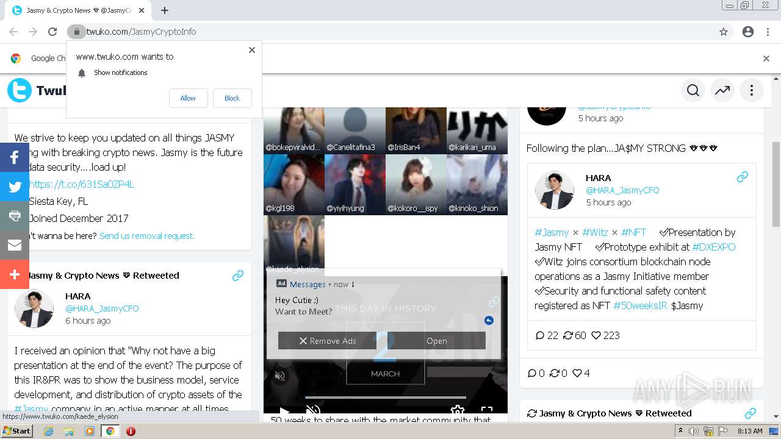Open #NFT hashtag link

coord(634,232)
